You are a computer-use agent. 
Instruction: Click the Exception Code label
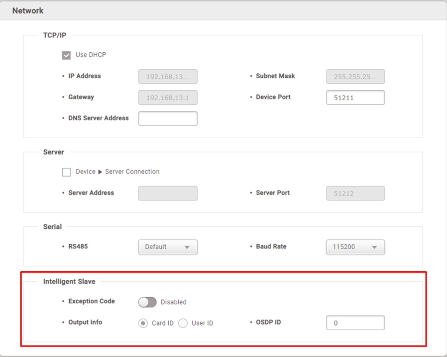pos(92,301)
